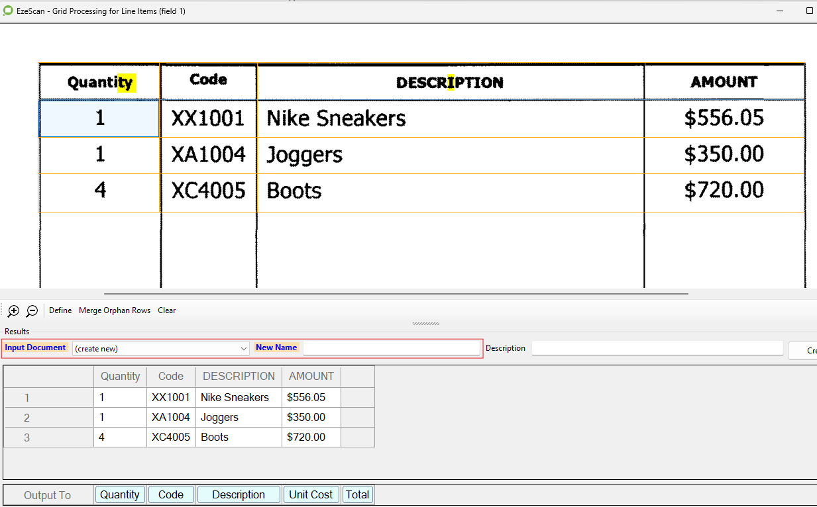Select the AMOUNT column header in results
This screenshot has height=507, width=817.
311,376
